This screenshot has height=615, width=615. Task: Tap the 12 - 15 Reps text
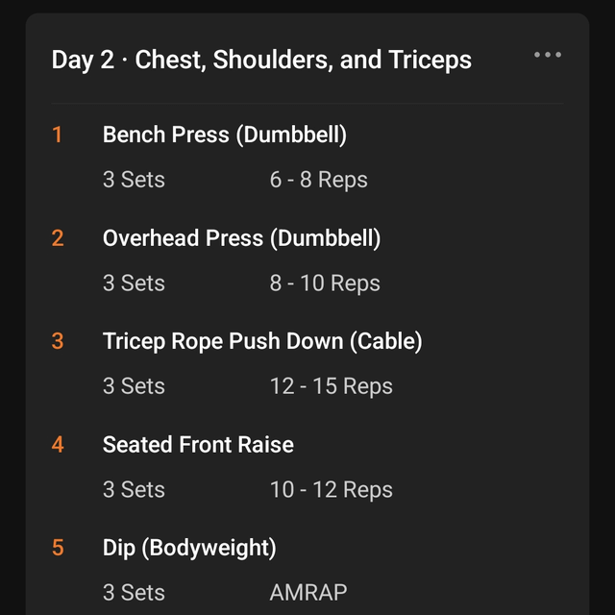[x=331, y=386]
